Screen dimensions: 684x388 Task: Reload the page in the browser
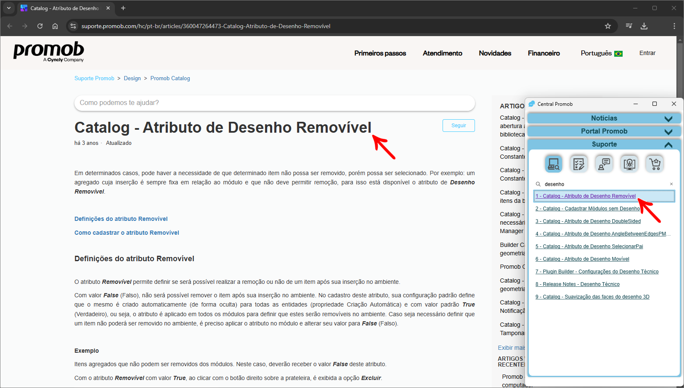40,26
